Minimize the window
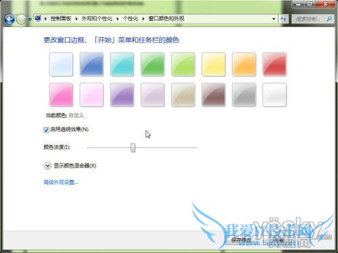This screenshot has width=338, height=253. coord(298,4)
